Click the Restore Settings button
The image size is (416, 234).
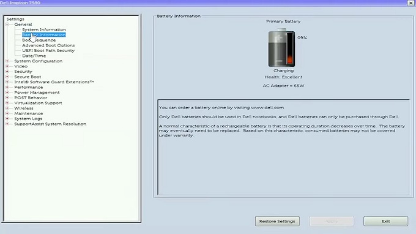(277, 221)
